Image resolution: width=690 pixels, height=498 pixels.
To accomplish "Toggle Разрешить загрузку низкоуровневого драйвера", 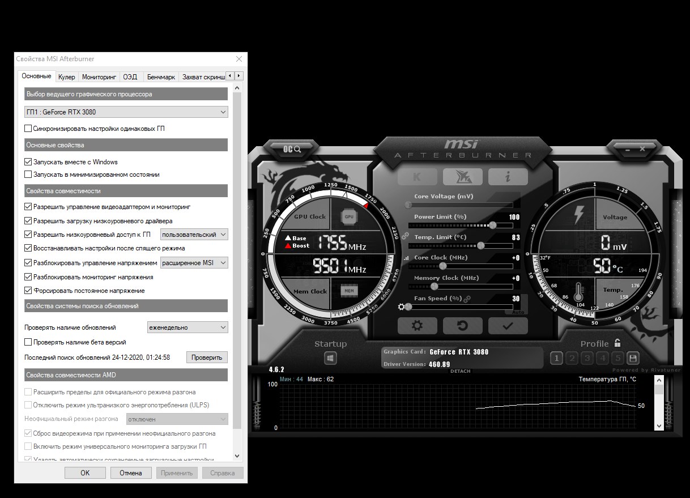I will tap(28, 221).
